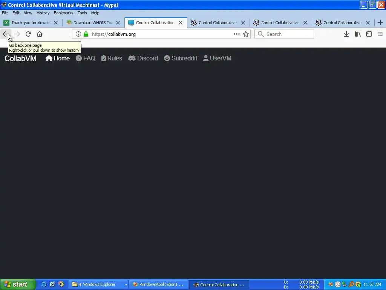
Task: Open the Help menu
Action: (95, 13)
